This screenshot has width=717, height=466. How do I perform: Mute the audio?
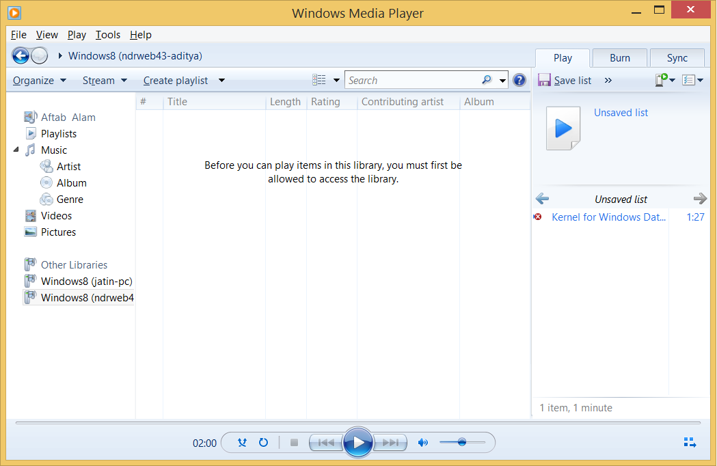click(x=422, y=442)
